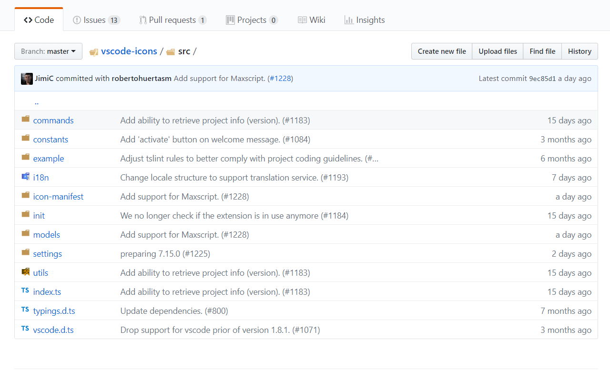Click the folder icon beside icon-manifest
The image size is (610, 381).
(26, 195)
